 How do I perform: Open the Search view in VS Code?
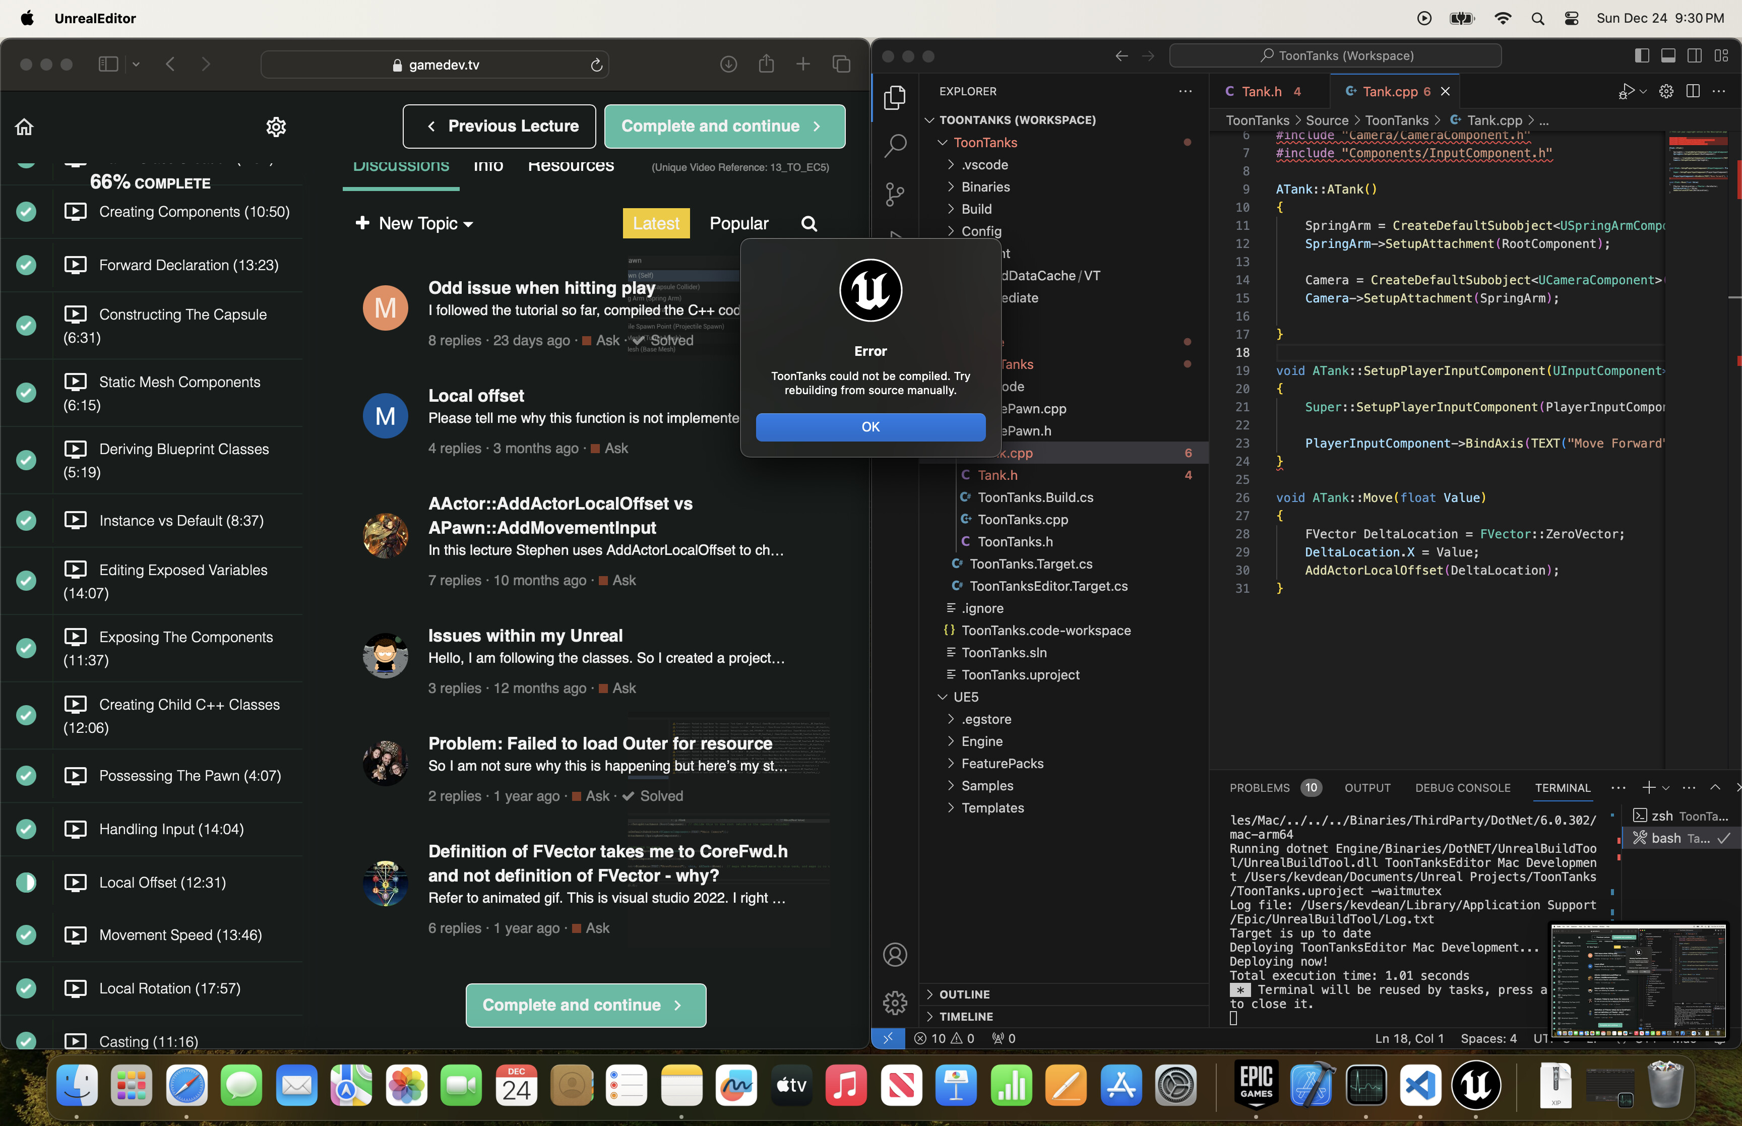point(895,146)
